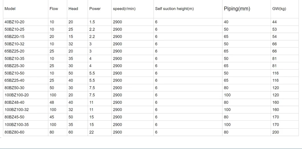Click the 200 GW value cell
Viewport: 302px width, 149px height.
coord(276,132)
